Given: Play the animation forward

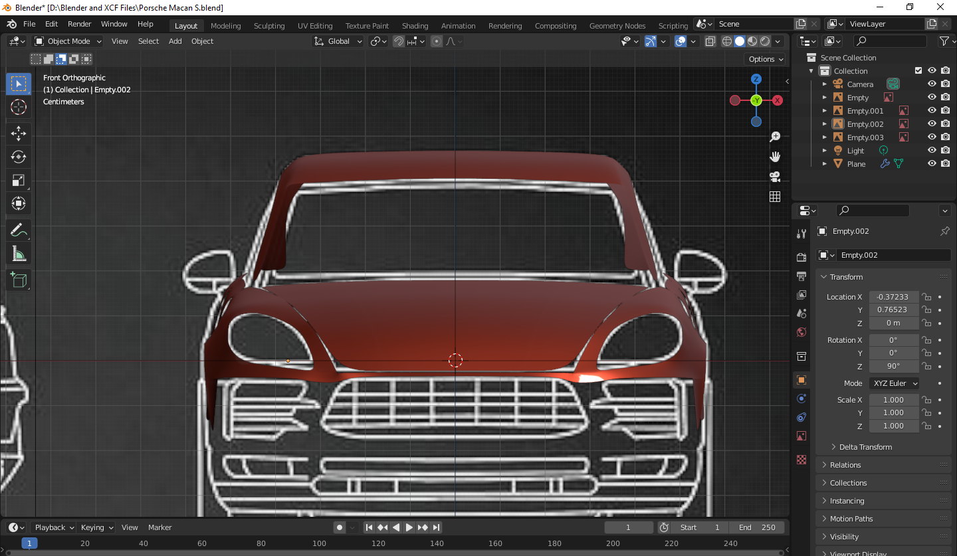Looking at the screenshot, I should point(409,527).
